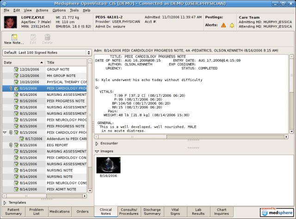
Task: Click attachment icon on 8/15 PEDI CARDIOLOGY PROG row
Action: pyautogui.click(x=11, y=132)
